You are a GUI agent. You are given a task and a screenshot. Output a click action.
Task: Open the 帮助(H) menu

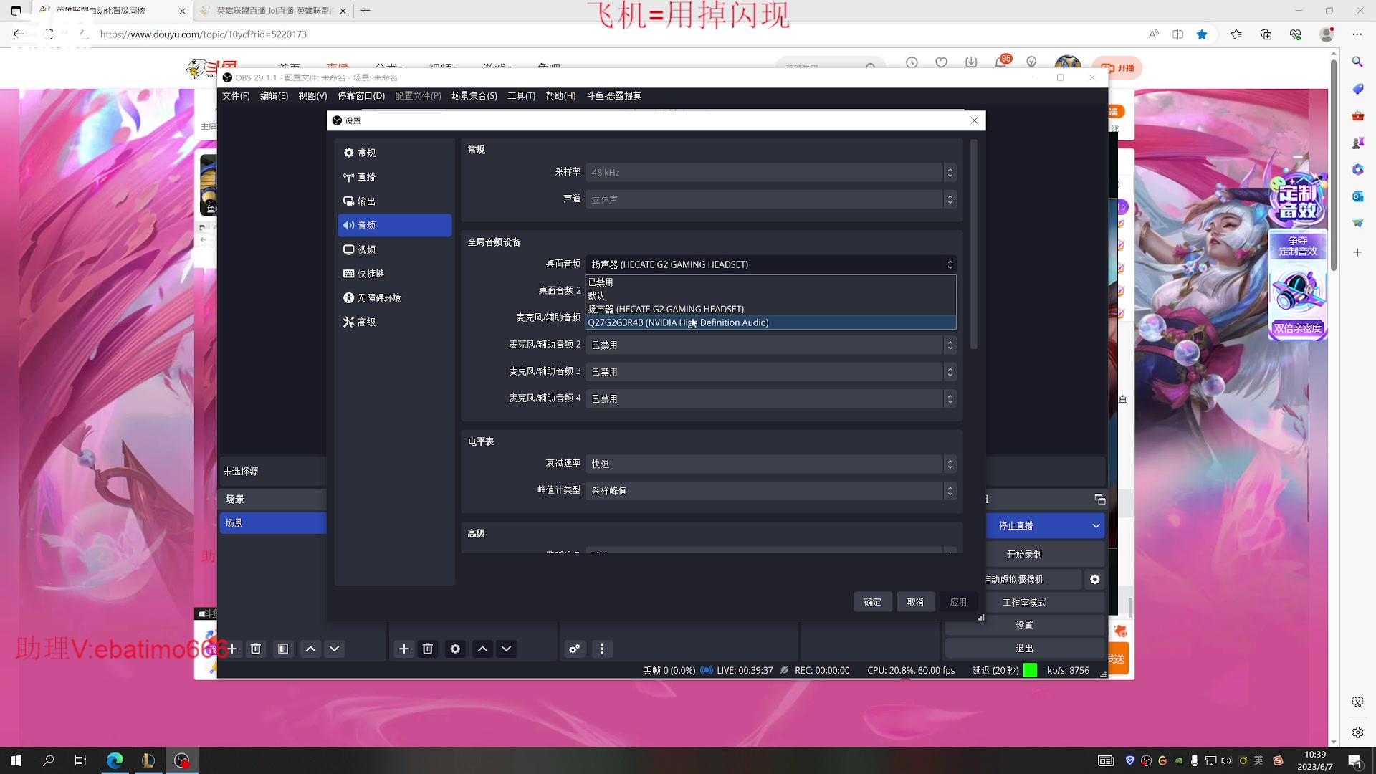coord(560,95)
